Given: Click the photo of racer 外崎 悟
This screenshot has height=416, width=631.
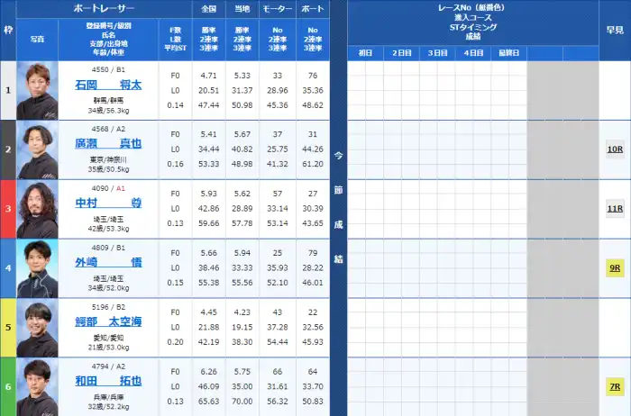Looking at the screenshot, I should coord(37,268).
